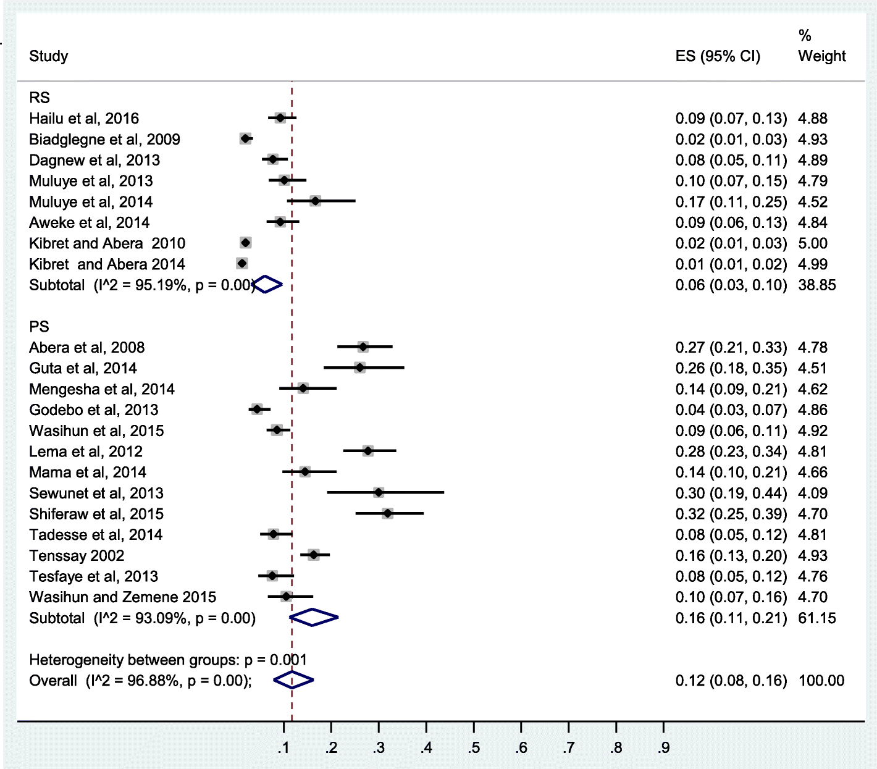Click study label 'Tesfaye et al, 2013'

click(x=94, y=577)
